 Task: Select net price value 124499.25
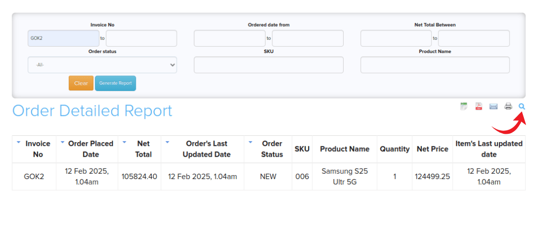coord(433,177)
